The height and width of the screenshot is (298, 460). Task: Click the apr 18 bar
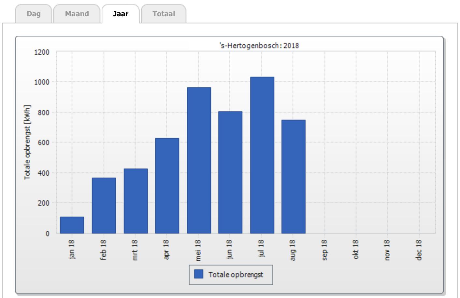click(x=167, y=185)
